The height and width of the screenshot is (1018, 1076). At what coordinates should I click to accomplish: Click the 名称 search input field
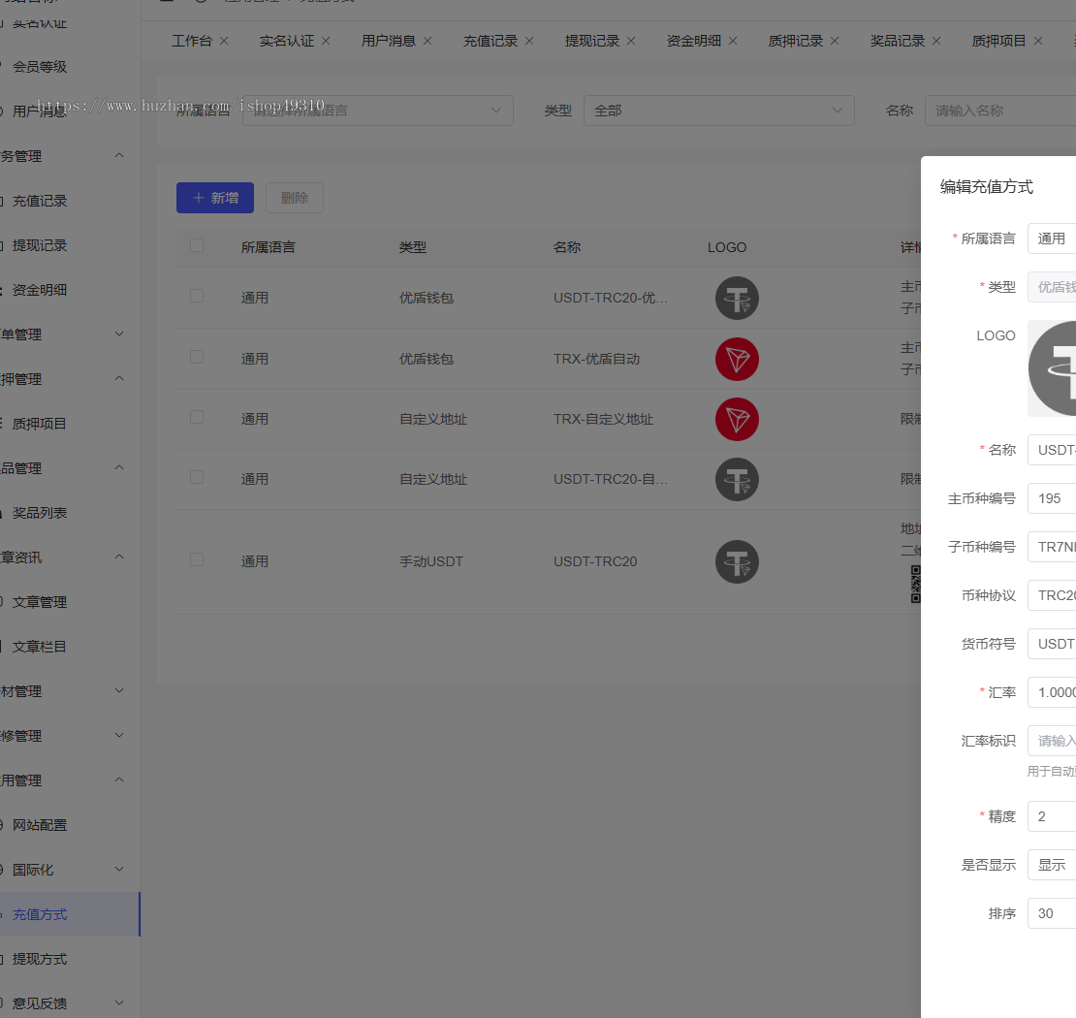pos(1000,111)
